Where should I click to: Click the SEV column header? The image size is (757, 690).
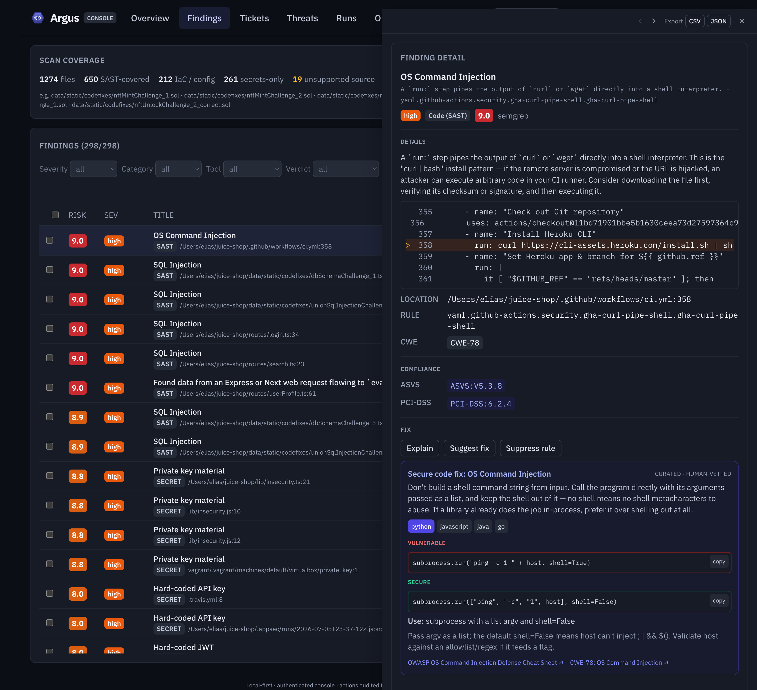pyautogui.click(x=111, y=215)
